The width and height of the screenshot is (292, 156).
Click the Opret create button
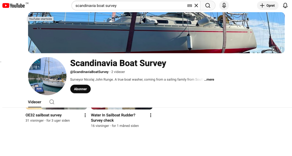(x=268, y=6)
